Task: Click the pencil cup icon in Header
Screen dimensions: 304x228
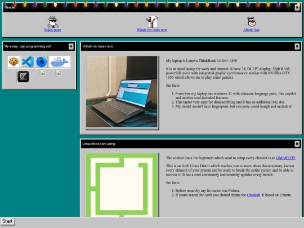Action: [x=152, y=22]
